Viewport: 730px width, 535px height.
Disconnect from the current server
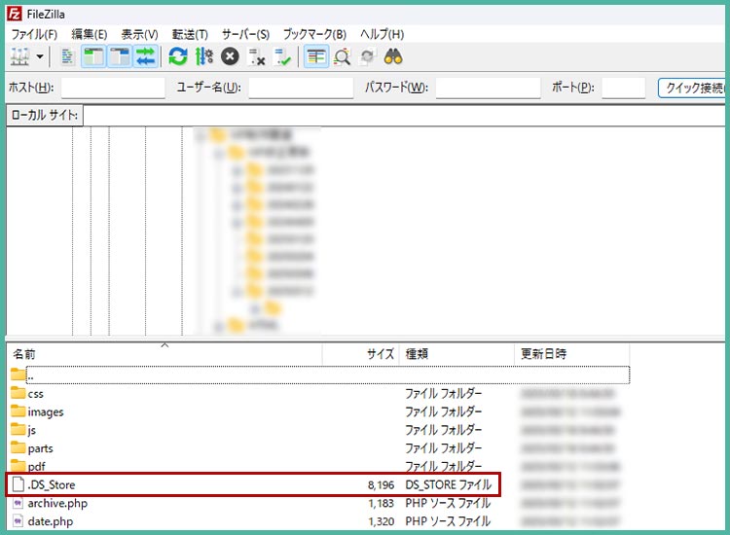tap(256, 56)
